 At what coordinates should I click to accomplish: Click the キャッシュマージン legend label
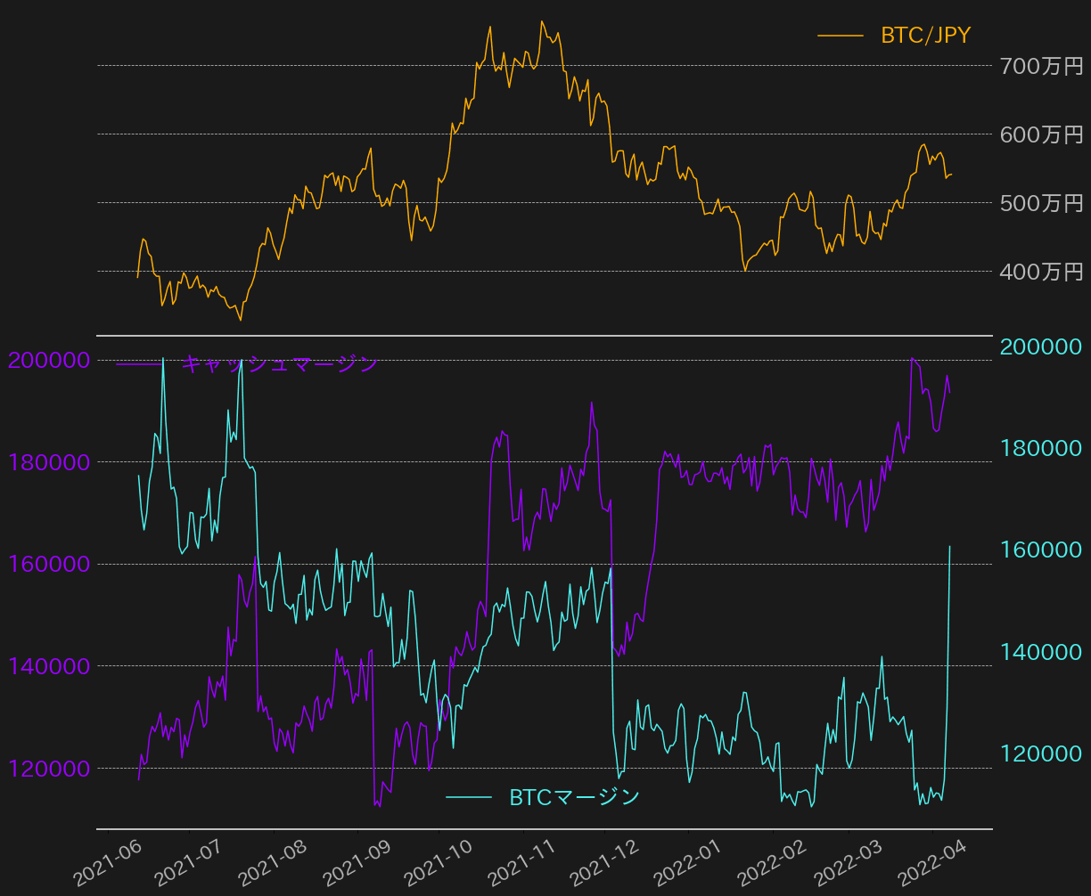tap(280, 363)
